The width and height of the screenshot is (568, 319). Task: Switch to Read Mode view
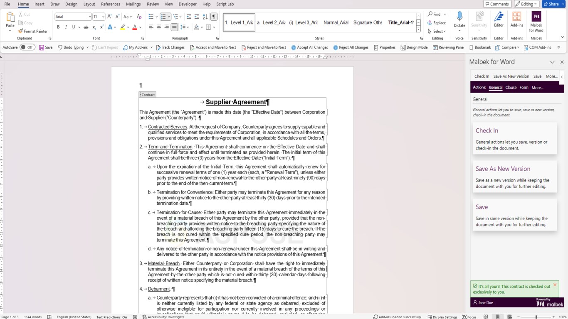pos(486,317)
